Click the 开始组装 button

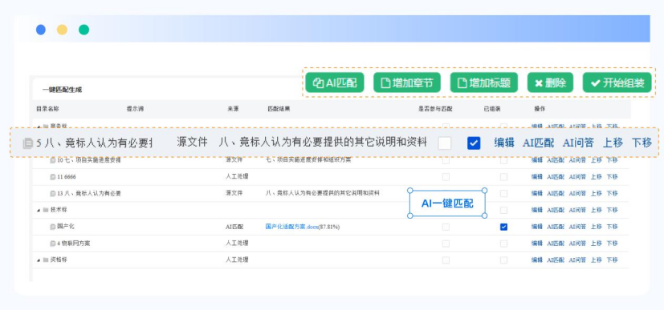coord(617,83)
